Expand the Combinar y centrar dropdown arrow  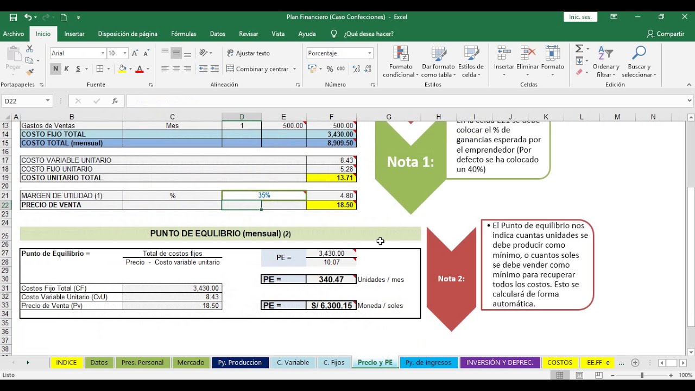tap(295, 69)
